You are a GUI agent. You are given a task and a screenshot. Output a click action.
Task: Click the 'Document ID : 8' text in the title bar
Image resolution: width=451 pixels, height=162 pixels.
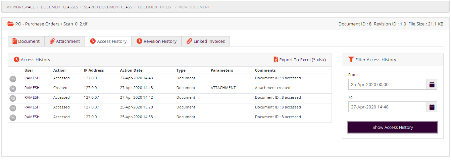(x=355, y=24)
